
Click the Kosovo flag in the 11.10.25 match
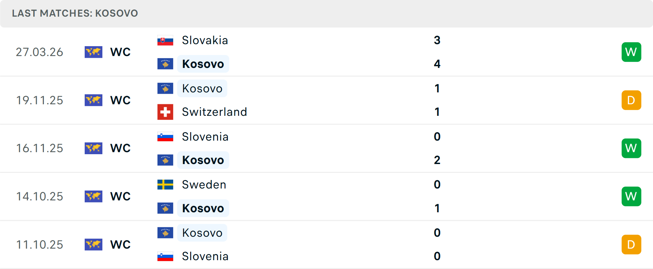165,233
